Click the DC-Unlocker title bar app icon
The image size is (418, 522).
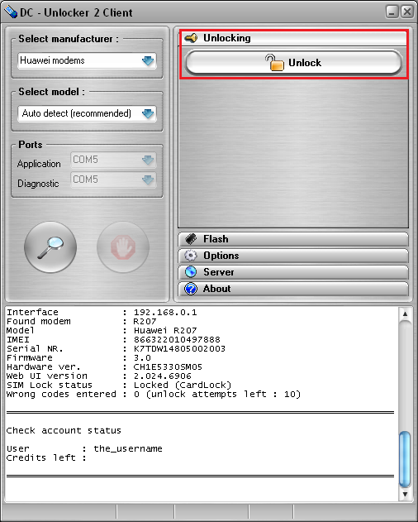pos(11,12)
